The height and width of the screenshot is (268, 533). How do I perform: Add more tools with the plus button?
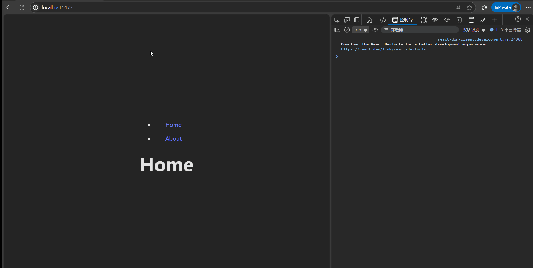(x=495, y=20)
